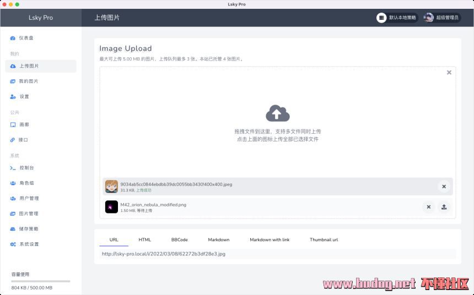Switch to the Markdown with link tab

[x=269, y=239]
